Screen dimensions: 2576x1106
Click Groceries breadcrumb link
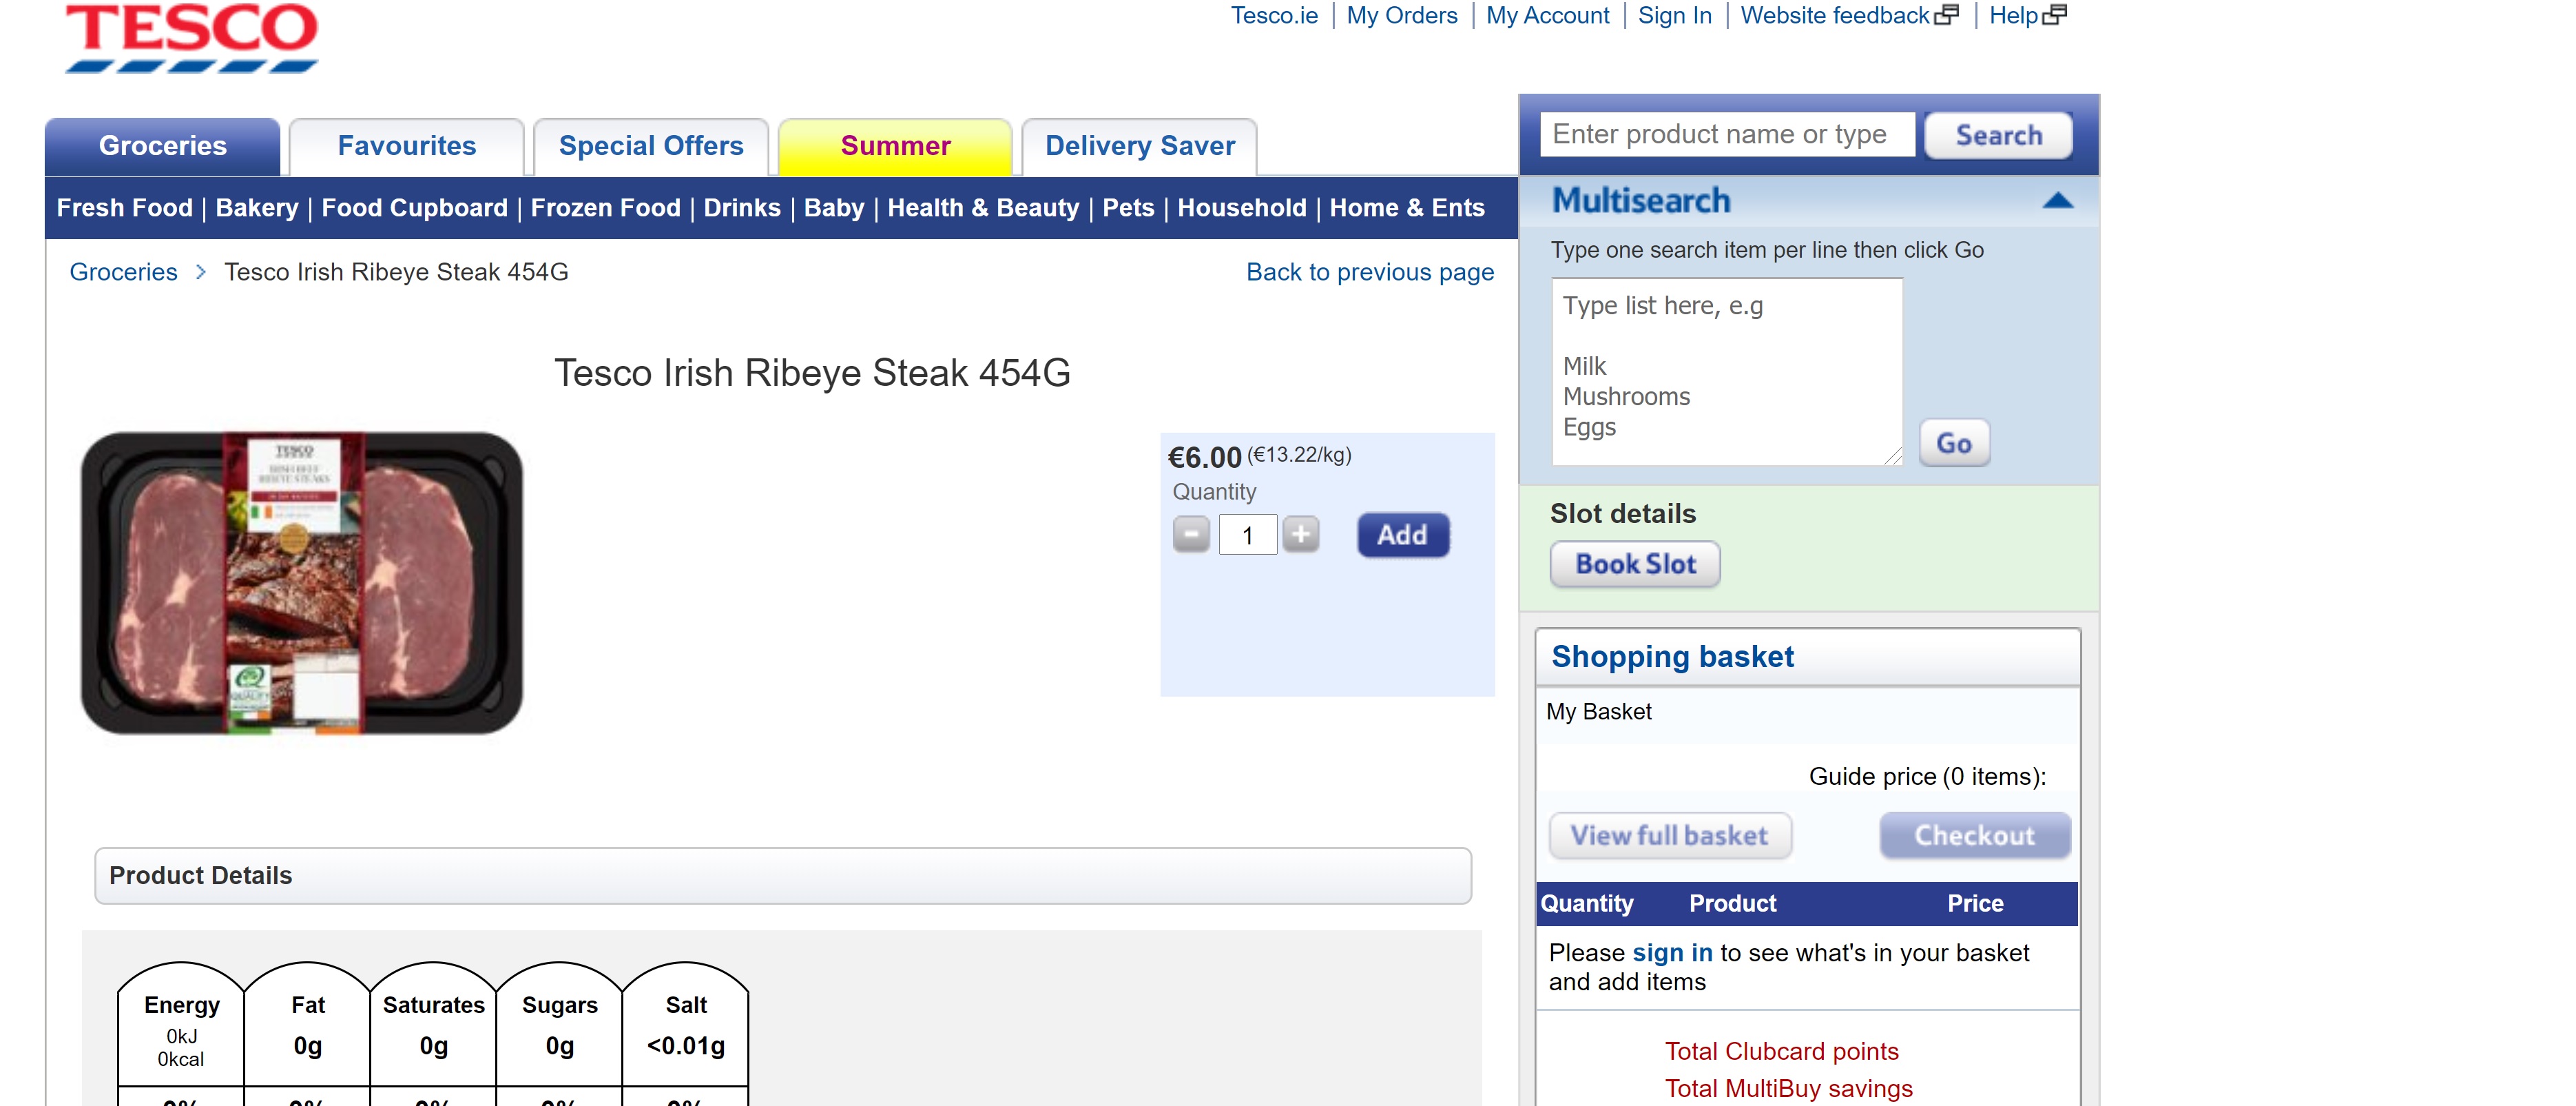[123, 272]
